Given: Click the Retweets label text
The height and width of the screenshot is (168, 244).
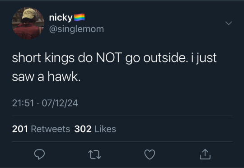Looking at the screenshot, I should tap(51, 129).
